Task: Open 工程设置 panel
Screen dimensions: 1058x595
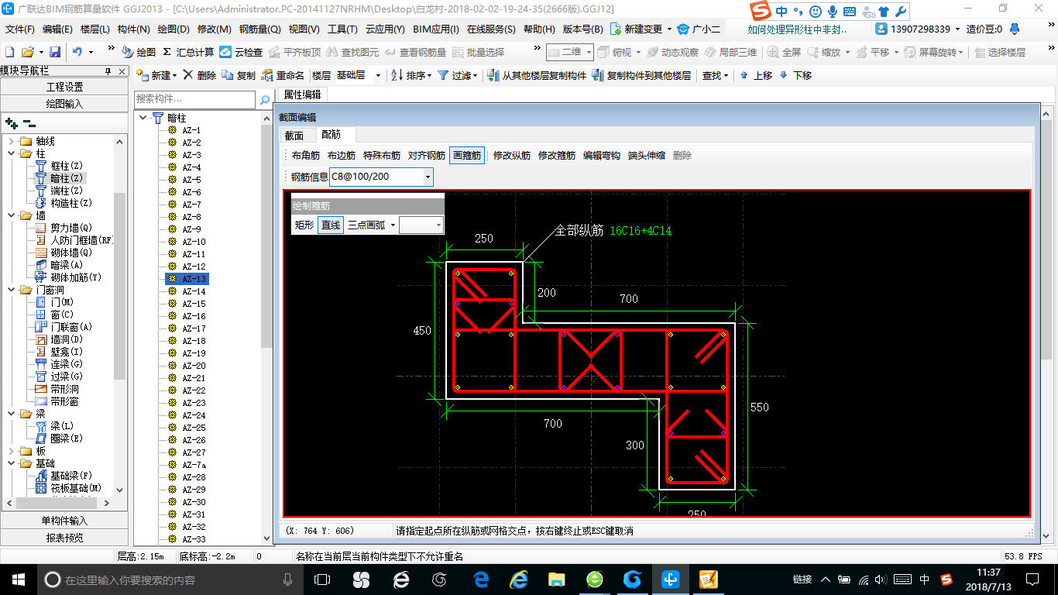Action: pos(64,87)
